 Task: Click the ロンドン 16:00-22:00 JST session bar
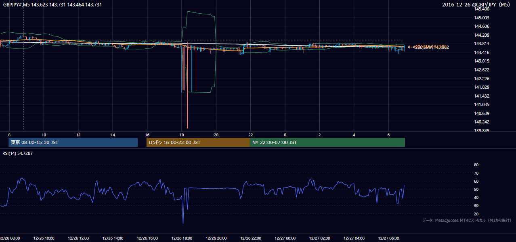[x=198, y=142]
